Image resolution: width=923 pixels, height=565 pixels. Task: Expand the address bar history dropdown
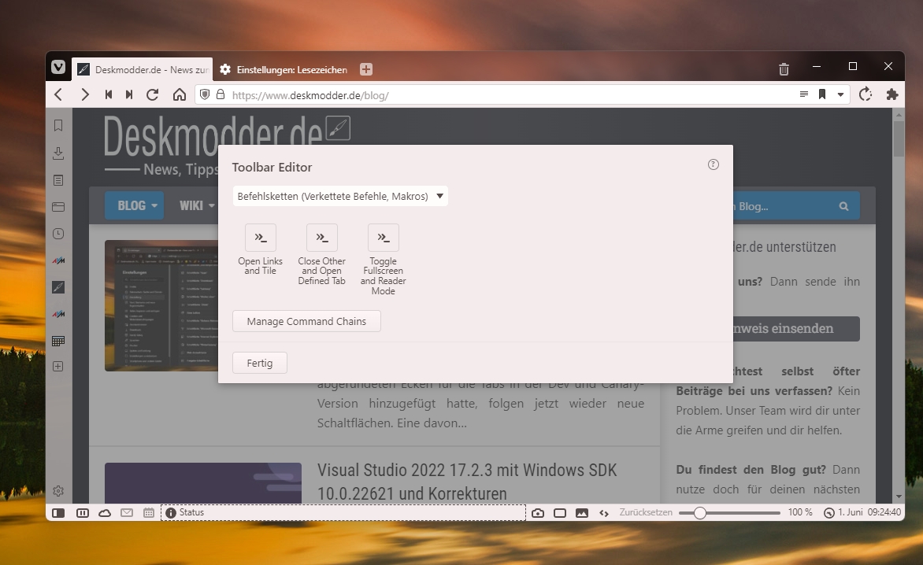tap(840, 94)
